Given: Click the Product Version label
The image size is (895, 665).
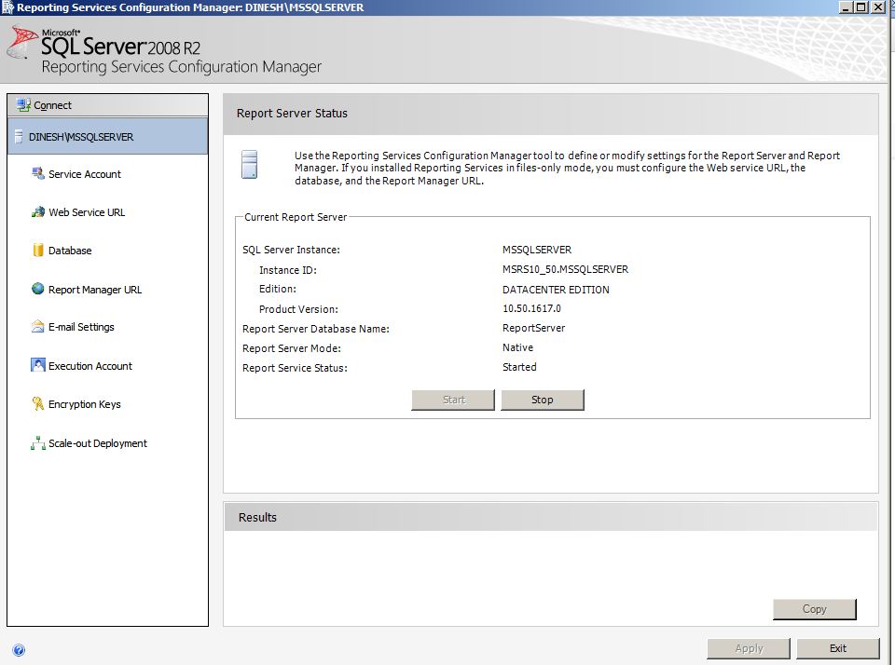Looking at the screenshot, I should point(298,309).
